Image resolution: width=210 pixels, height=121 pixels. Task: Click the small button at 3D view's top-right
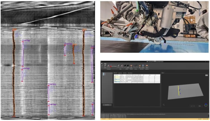click(x=207, y=75)
